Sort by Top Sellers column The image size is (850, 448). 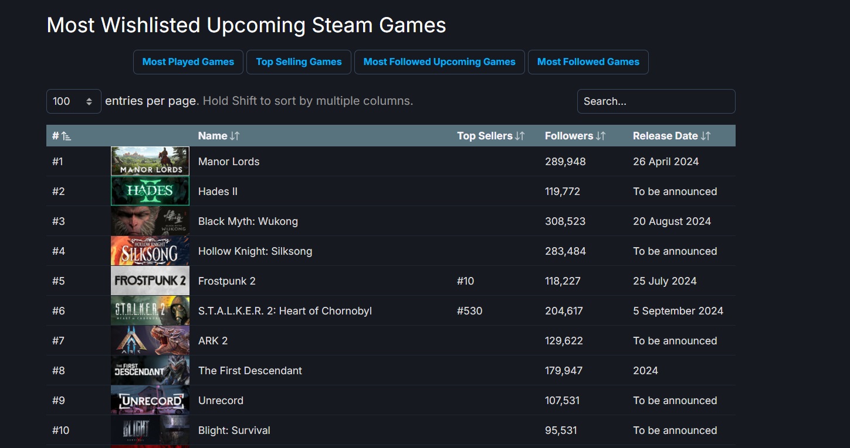click(490, 136)
